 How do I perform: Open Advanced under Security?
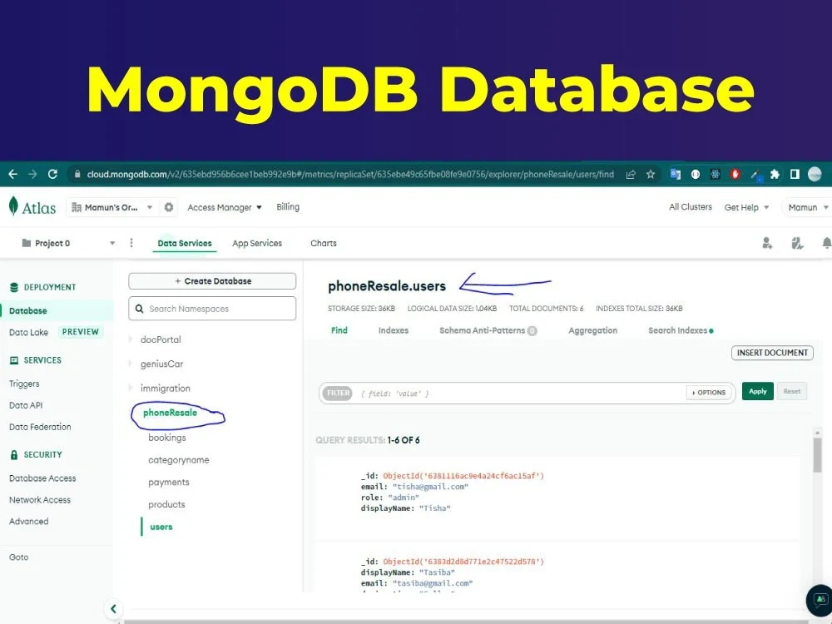click(28, 522)
